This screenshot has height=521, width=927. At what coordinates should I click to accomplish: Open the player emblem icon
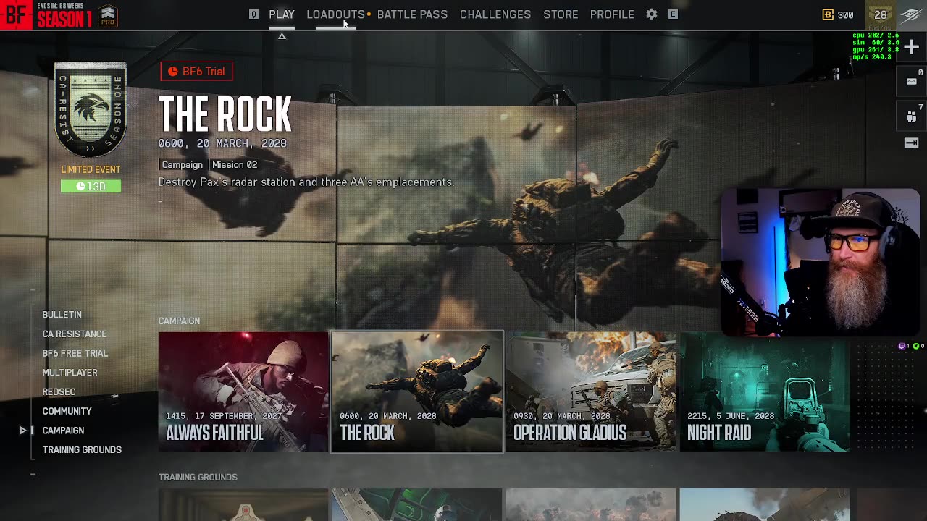coord(911,14)
